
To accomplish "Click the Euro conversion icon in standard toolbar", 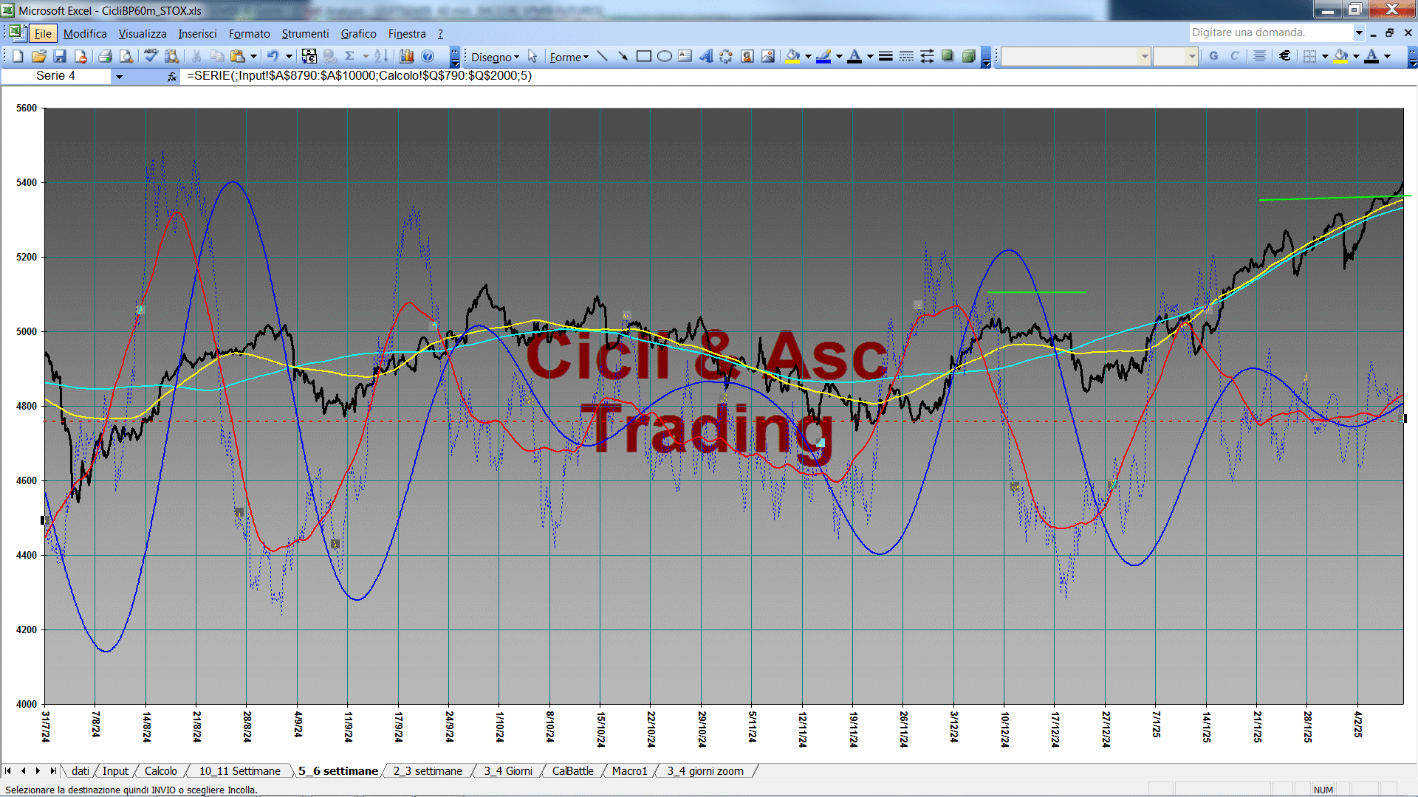I will 309,56.
